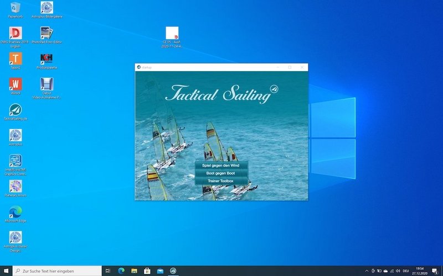This screenshot has width=443, height=276.
Task: Click Tactical Sailing taskbar icon
Action: (173, 271)
